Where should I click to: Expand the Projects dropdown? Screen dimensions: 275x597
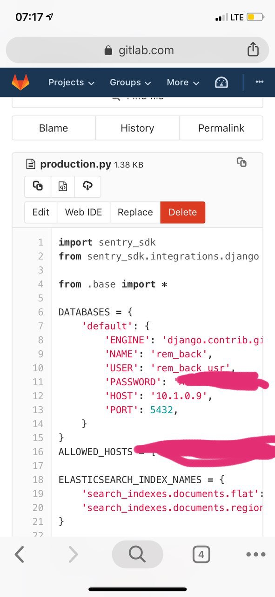coord(71,83)
